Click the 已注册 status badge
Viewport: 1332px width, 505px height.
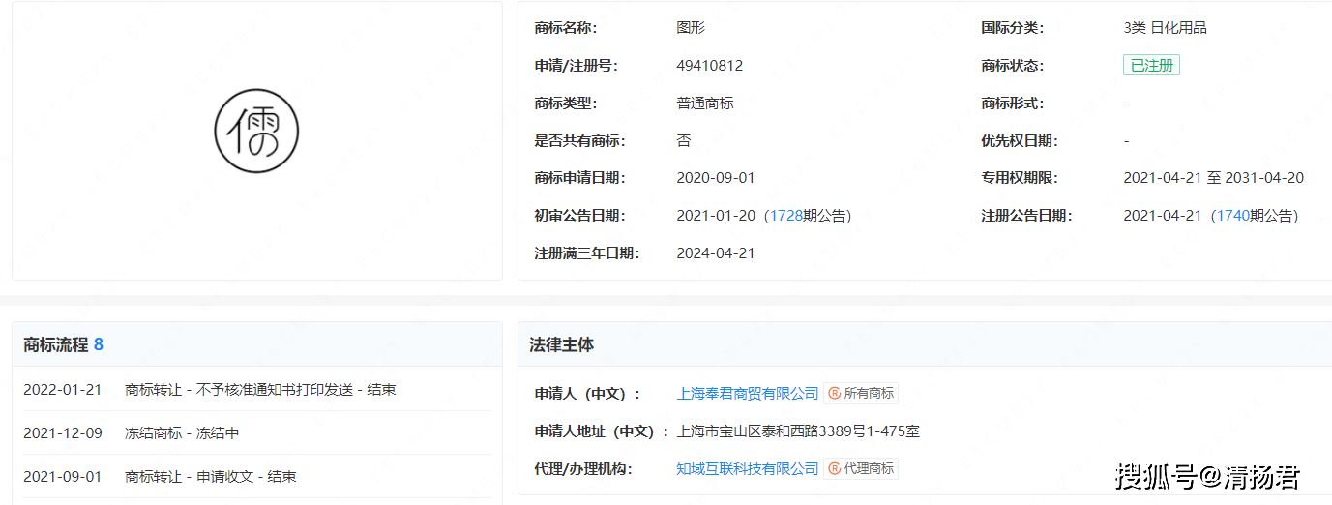[1151, 66]
